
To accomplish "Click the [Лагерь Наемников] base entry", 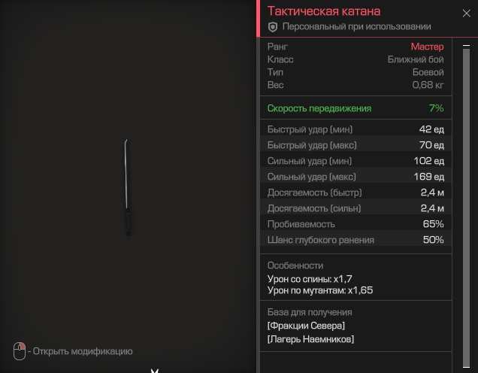I will 310,339.
